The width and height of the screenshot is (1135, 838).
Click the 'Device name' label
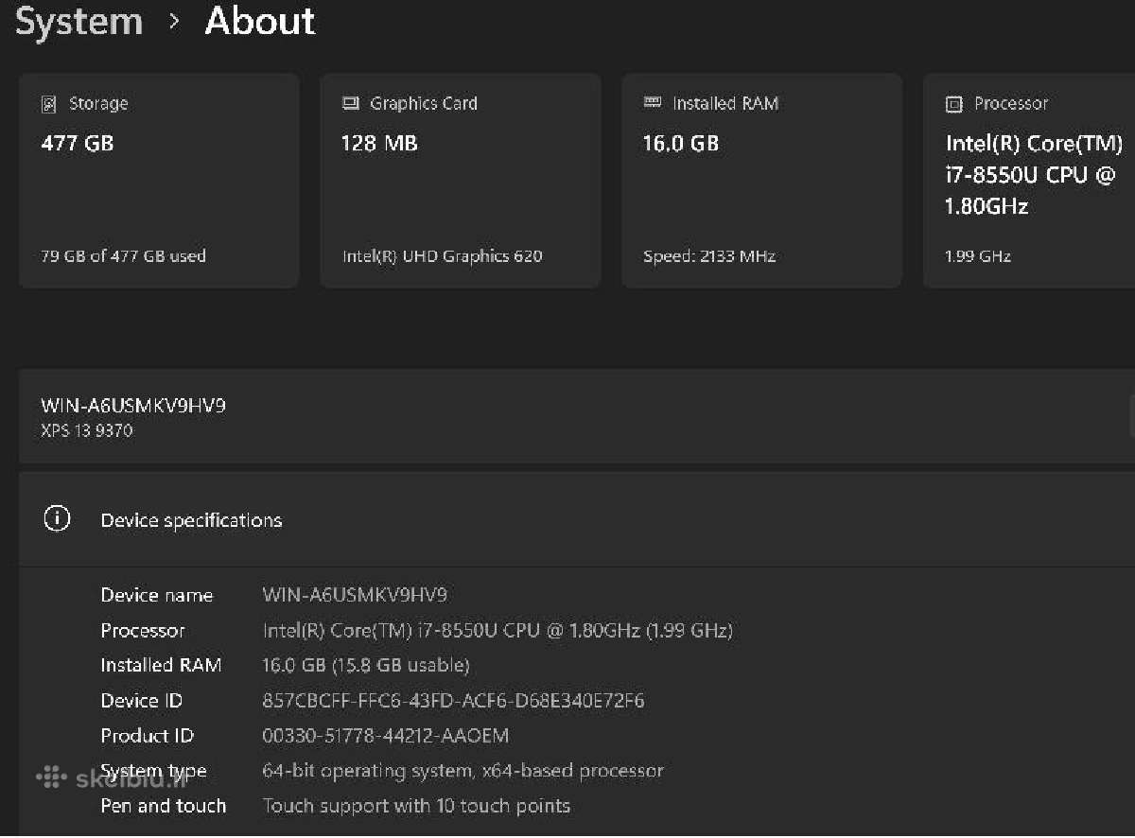(x=157, y=595)
